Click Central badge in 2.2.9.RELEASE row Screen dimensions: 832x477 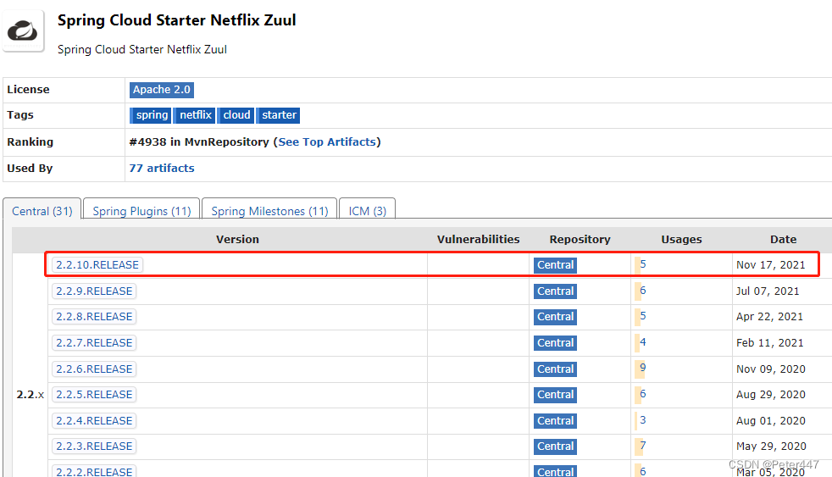tap(555, 291)
